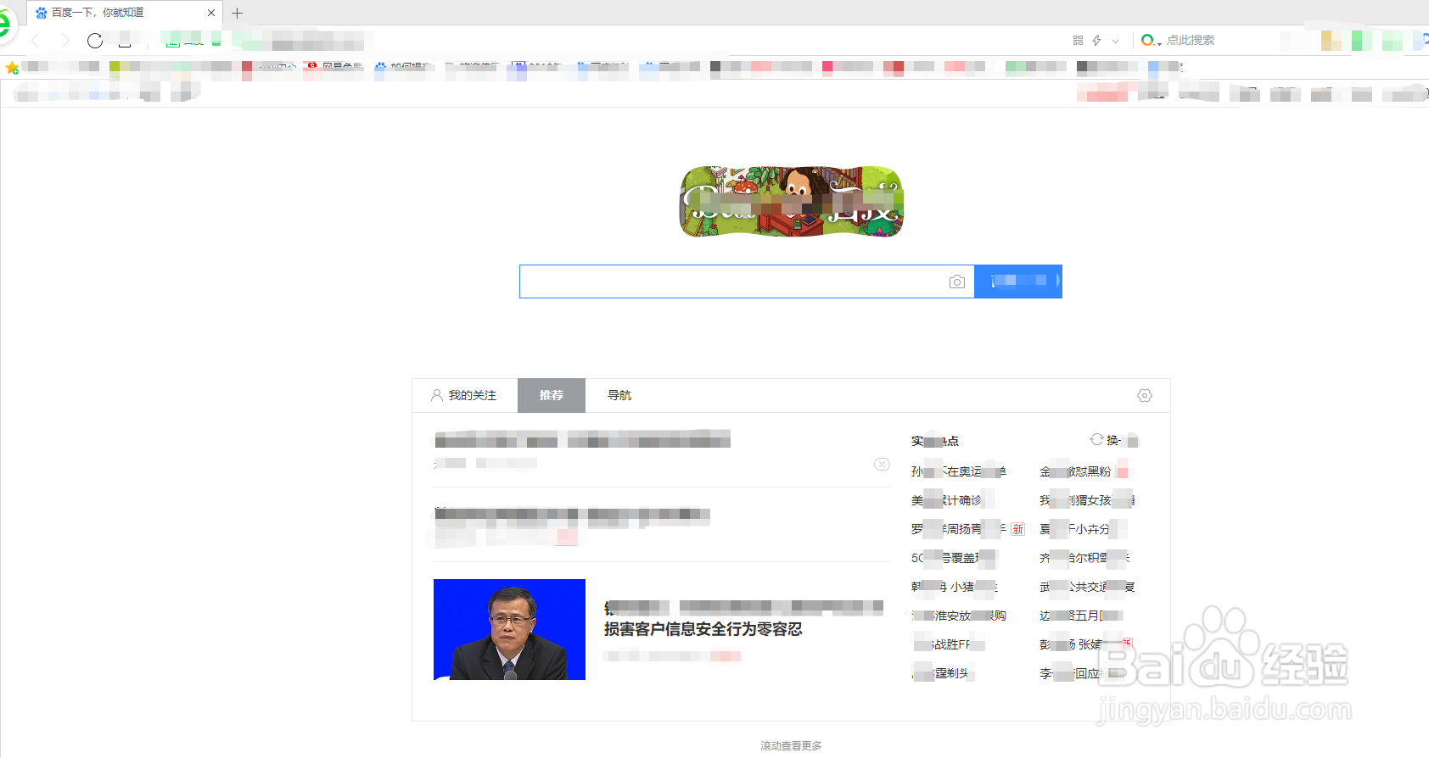Open the hot topic containing 怼黑粉
The height and width of the screenshot is (758, 1429).
click(1076, 471)
